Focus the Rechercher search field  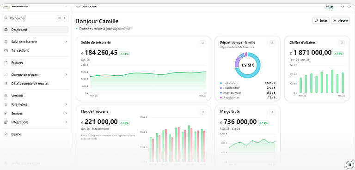click(x=35, y=18)
